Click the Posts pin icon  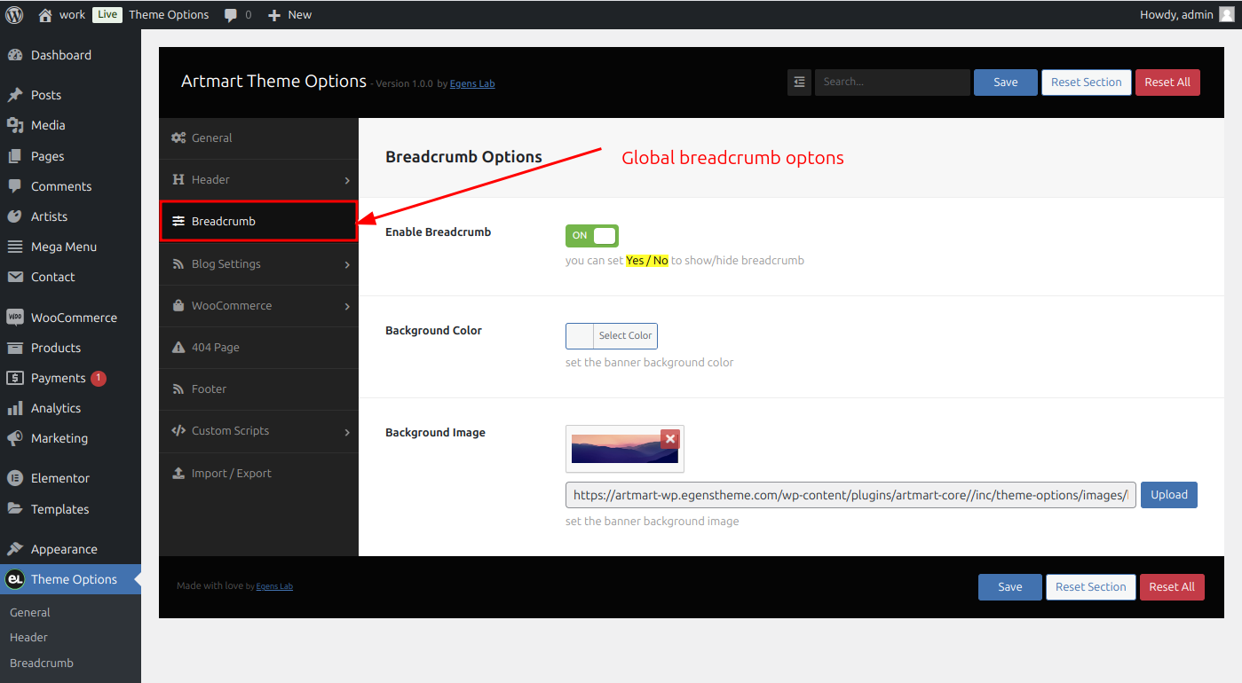15,95
